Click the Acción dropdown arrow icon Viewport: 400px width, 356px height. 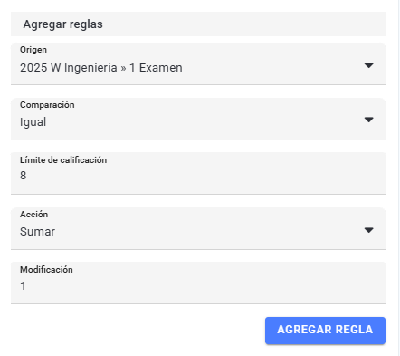tap(368, 230)
